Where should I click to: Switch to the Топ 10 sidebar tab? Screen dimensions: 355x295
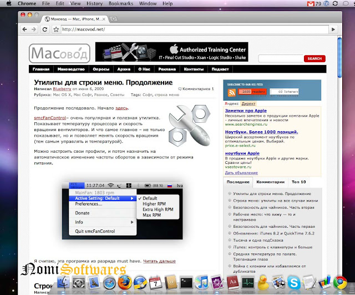298,182
